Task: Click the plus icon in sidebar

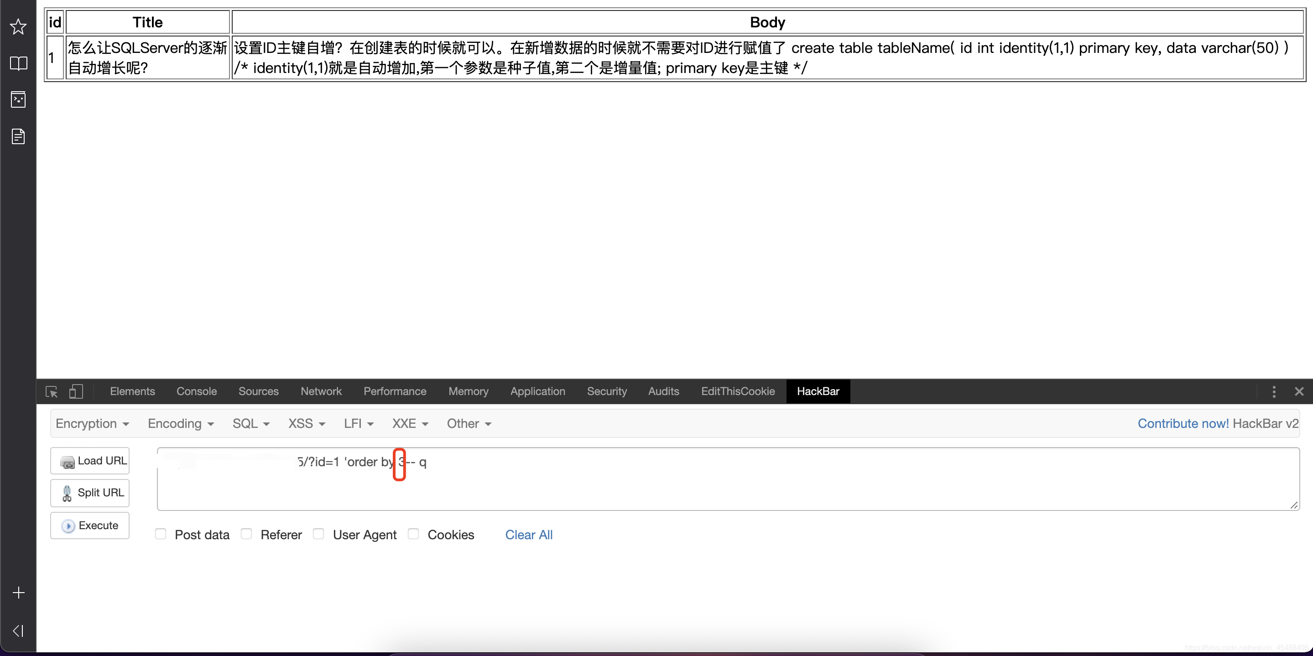Action: coord(18,593)
